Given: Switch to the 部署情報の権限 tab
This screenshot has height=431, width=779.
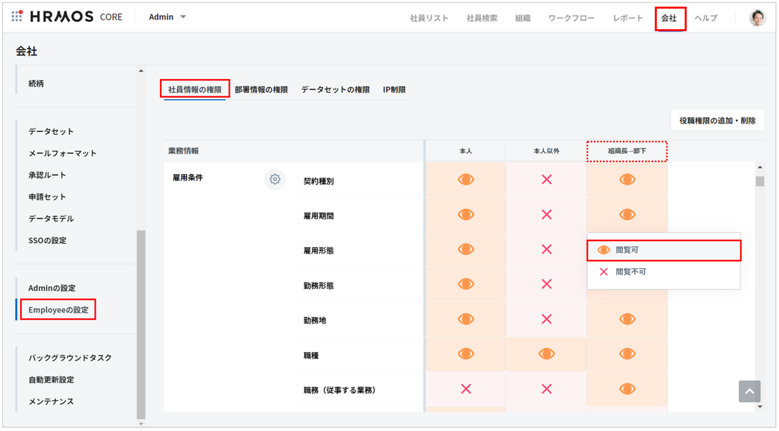Looking at the screenshot, I should 261,90.
